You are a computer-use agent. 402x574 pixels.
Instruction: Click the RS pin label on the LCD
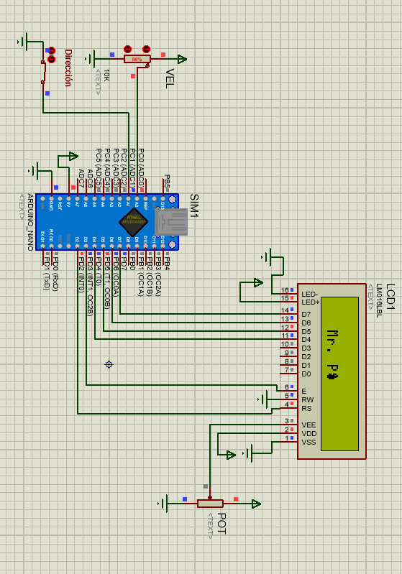pos(306,409)
